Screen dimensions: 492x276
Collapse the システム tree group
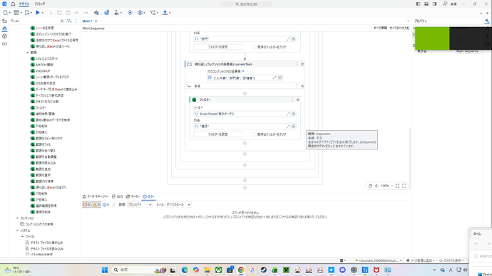17,230
